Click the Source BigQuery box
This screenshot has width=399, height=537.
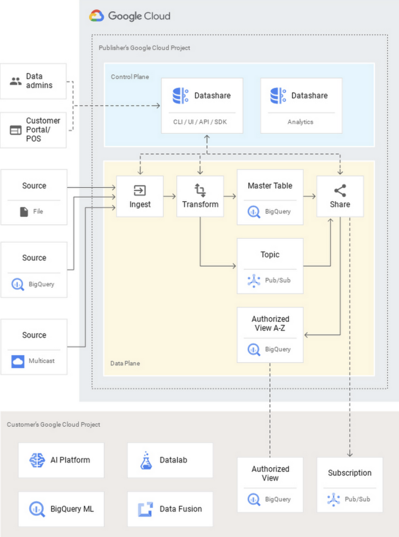[34, 270]
